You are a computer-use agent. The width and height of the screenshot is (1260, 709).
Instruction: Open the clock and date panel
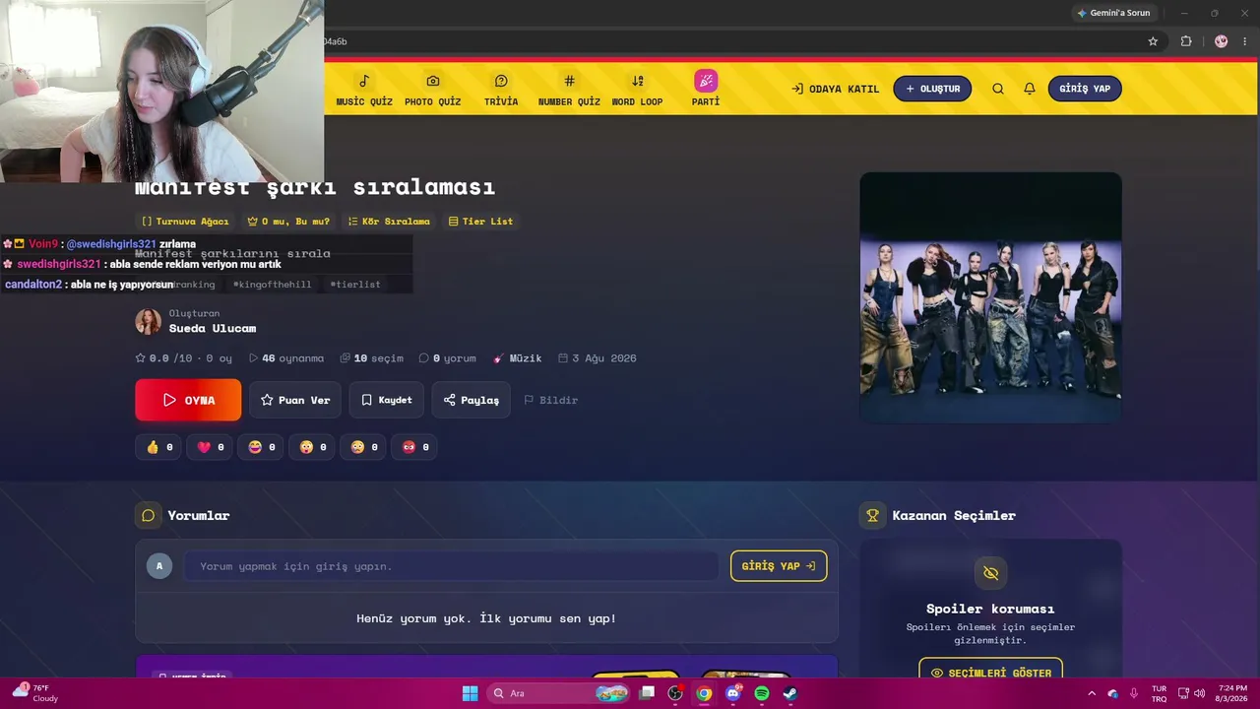point(1232,693)
